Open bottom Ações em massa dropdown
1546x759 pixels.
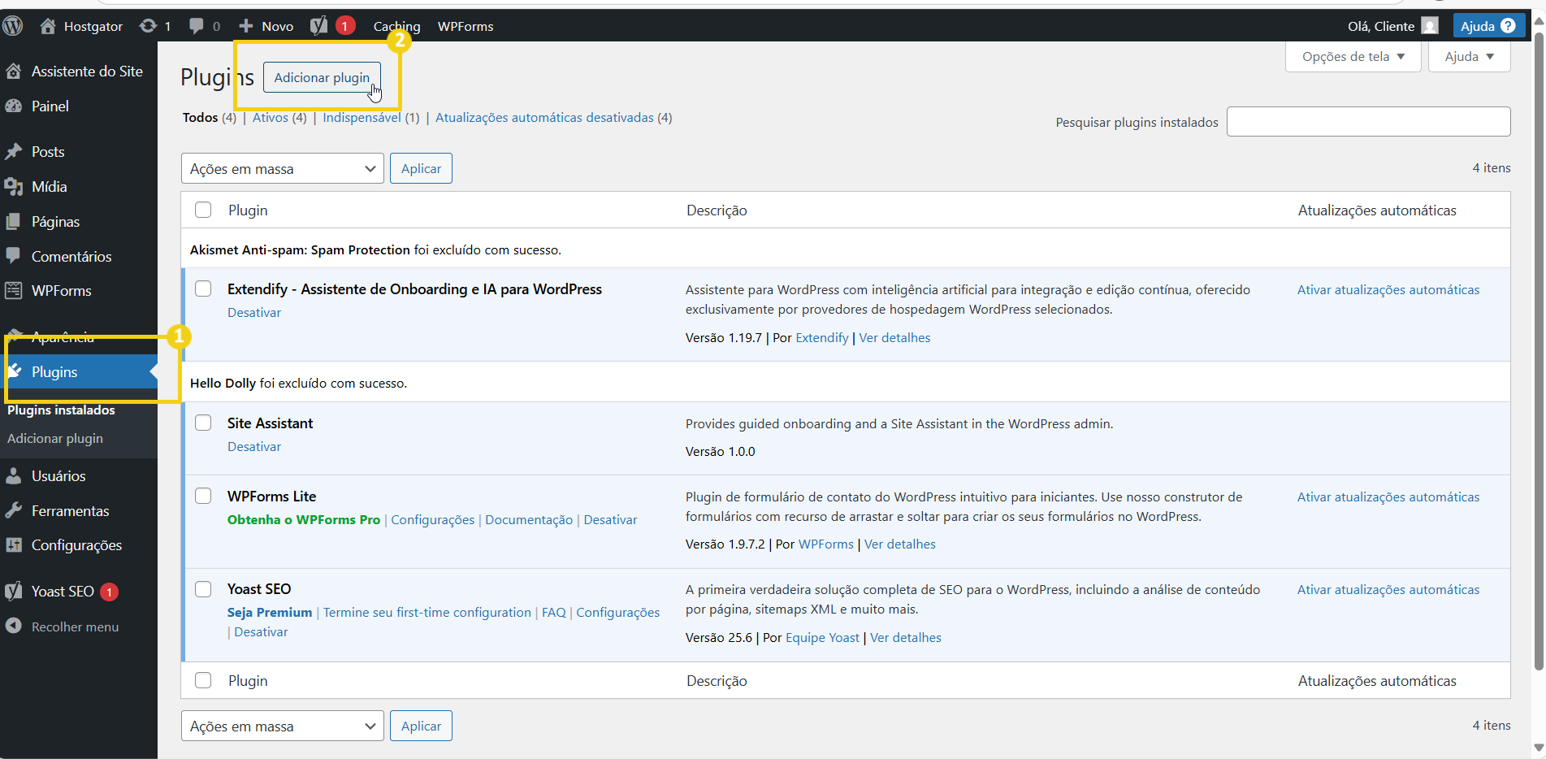[x=283, y=726]
